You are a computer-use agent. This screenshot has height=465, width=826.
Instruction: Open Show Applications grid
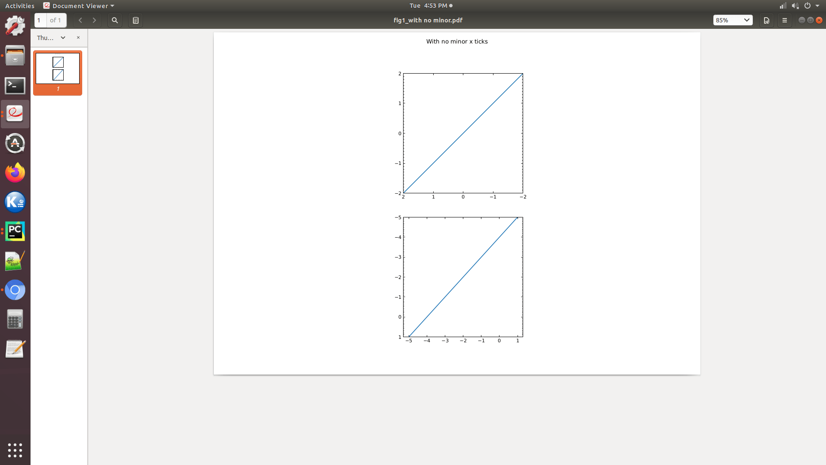coord(15,450)
